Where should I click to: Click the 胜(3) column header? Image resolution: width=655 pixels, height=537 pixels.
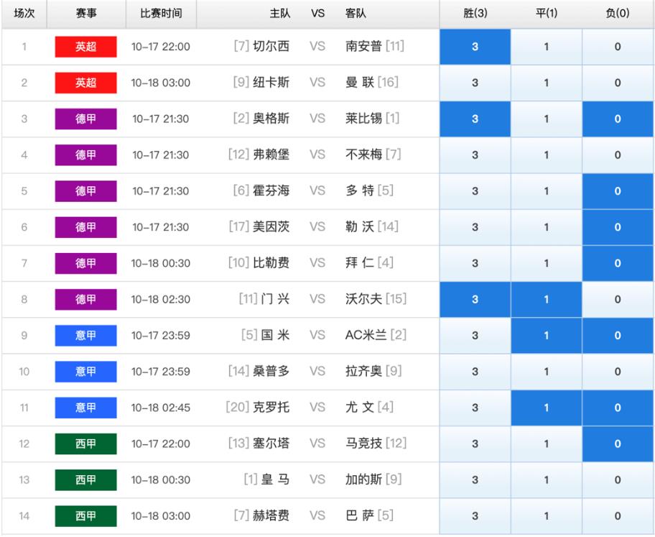tap(475, 14)
